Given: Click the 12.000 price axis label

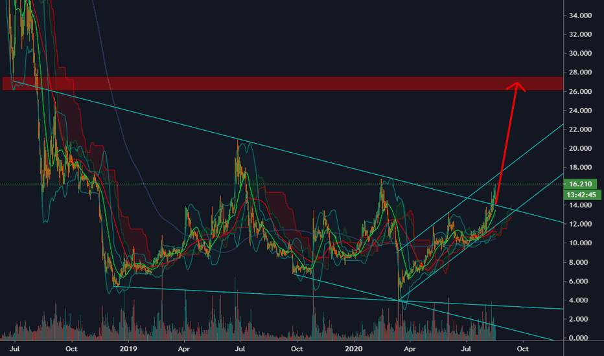Looking at the screenshot, I should [580, 224].
